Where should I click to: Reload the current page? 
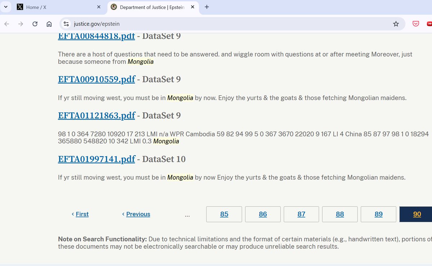pos(35,24)
